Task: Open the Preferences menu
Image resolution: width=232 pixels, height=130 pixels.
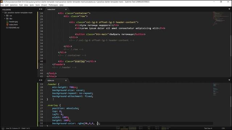Action: [53, 5]
